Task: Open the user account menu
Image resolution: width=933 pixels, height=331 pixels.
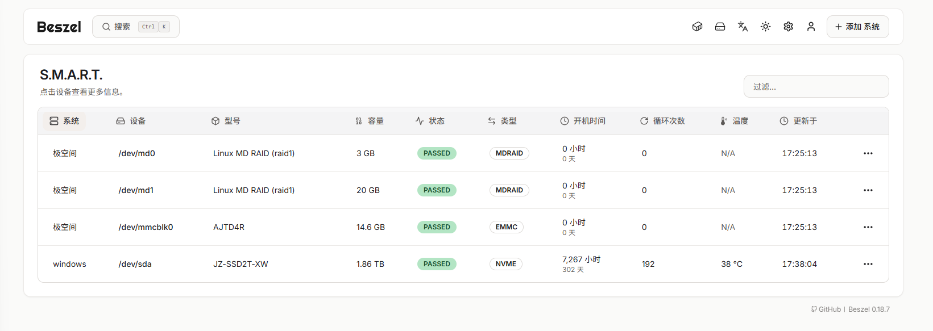Action: (811, 27)
